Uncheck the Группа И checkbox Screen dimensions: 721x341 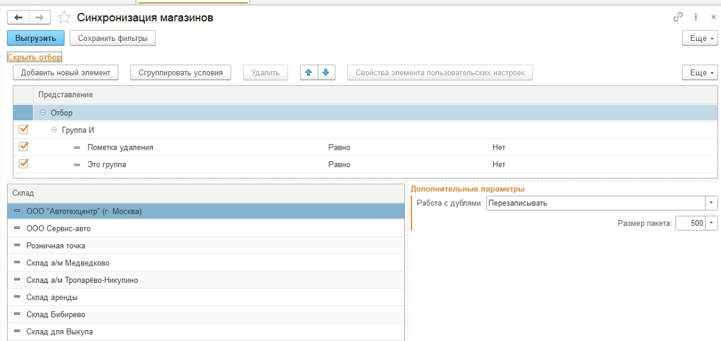click(x=24, y=129)
